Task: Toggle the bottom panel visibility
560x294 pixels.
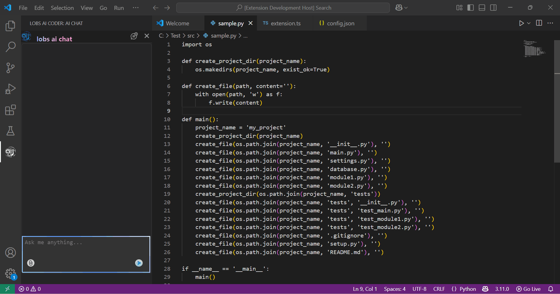Action: [482, 8]
